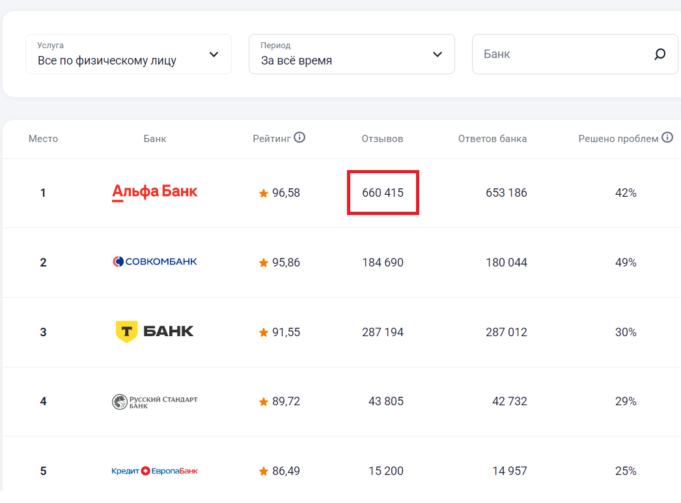Click the review count 287 194
The image size is (681, 503).
tap(383, 332)
